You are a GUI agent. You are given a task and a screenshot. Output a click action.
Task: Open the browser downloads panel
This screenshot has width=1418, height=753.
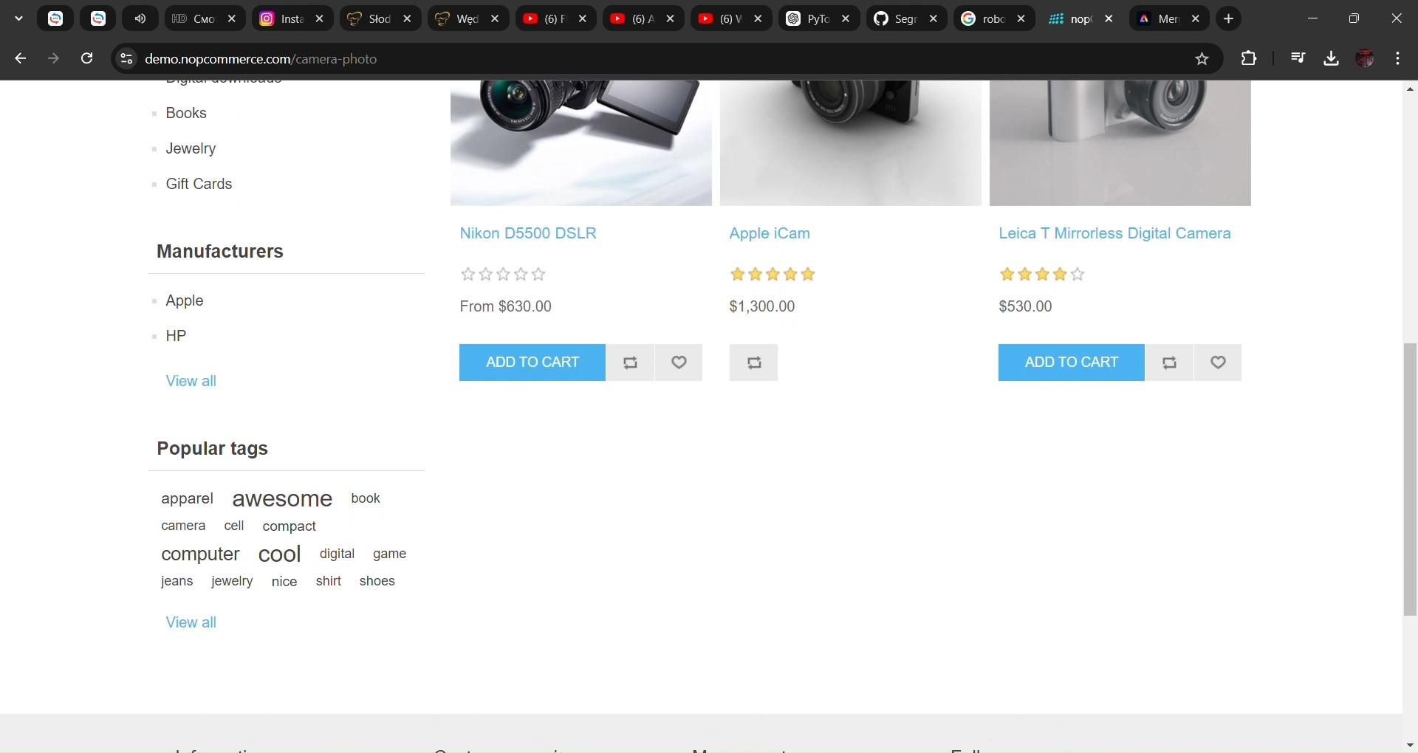1331,58
